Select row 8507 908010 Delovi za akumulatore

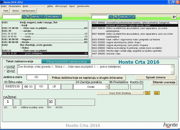135,30
